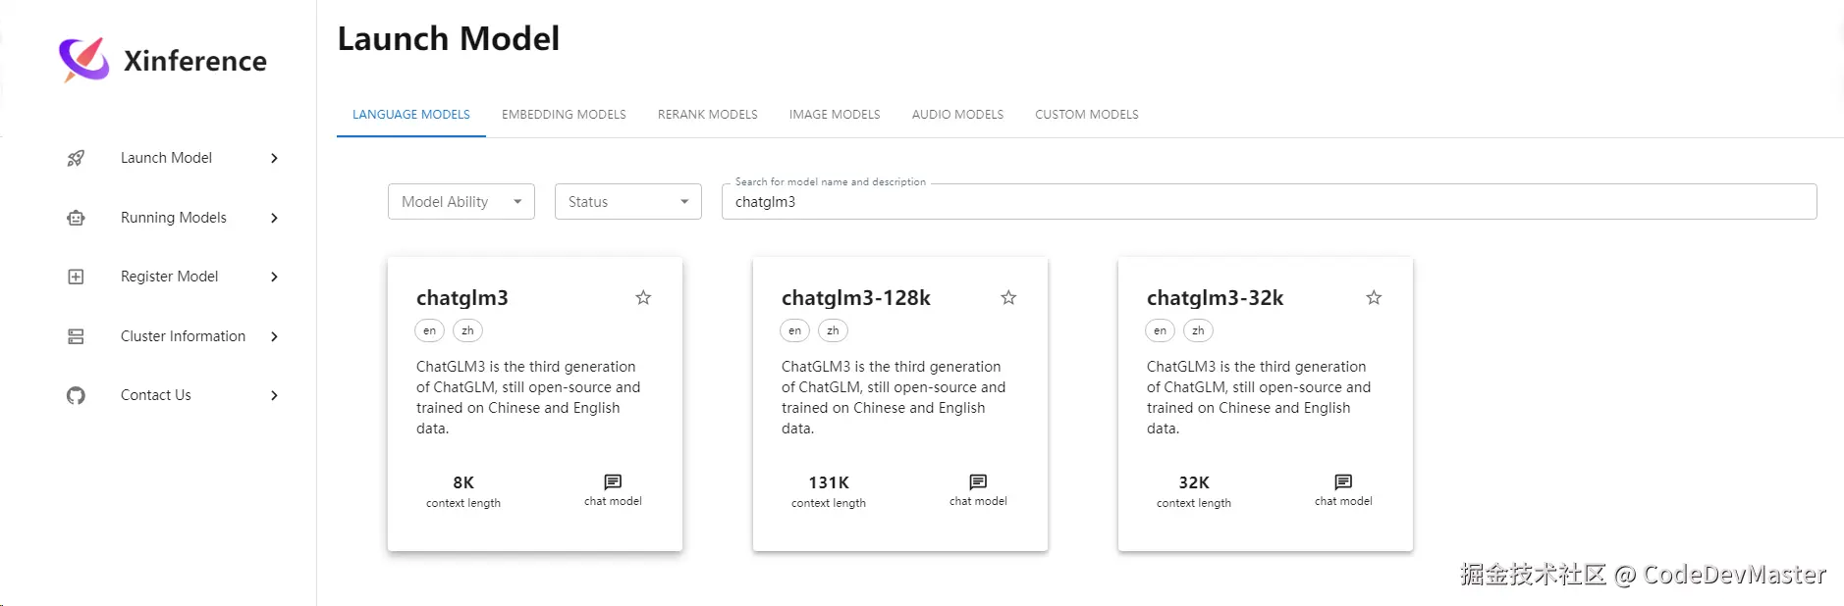Switch to the Embedding Models tab
1844x606 pixels.
(x=564, y=115)
